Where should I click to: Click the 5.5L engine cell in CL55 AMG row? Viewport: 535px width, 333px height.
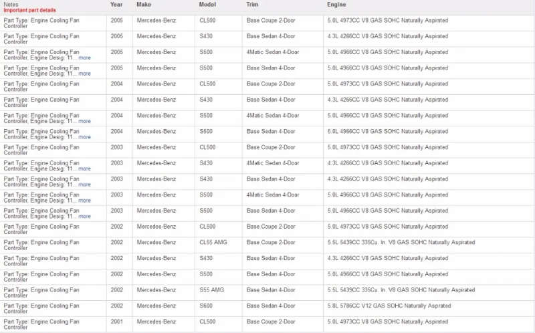point(401,242)
